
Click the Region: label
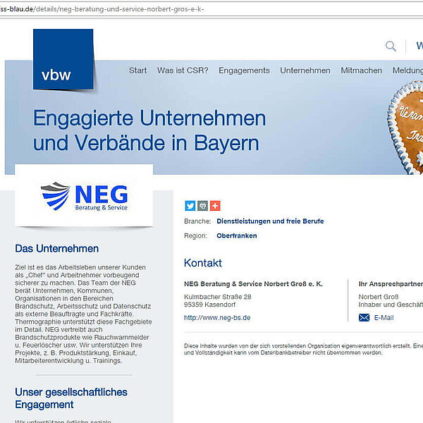click(x=195, y=235)
